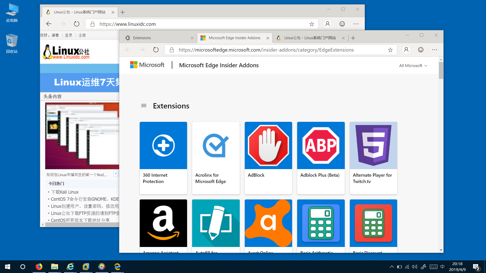486x273 pixels.
Task: Click the headline screenshot thumbnail on Linux公社
Action: 82,136
